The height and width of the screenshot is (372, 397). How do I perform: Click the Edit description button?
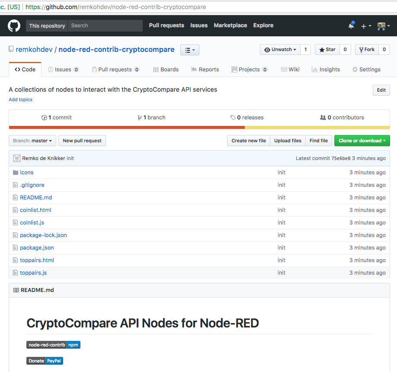tap(381, 90)
